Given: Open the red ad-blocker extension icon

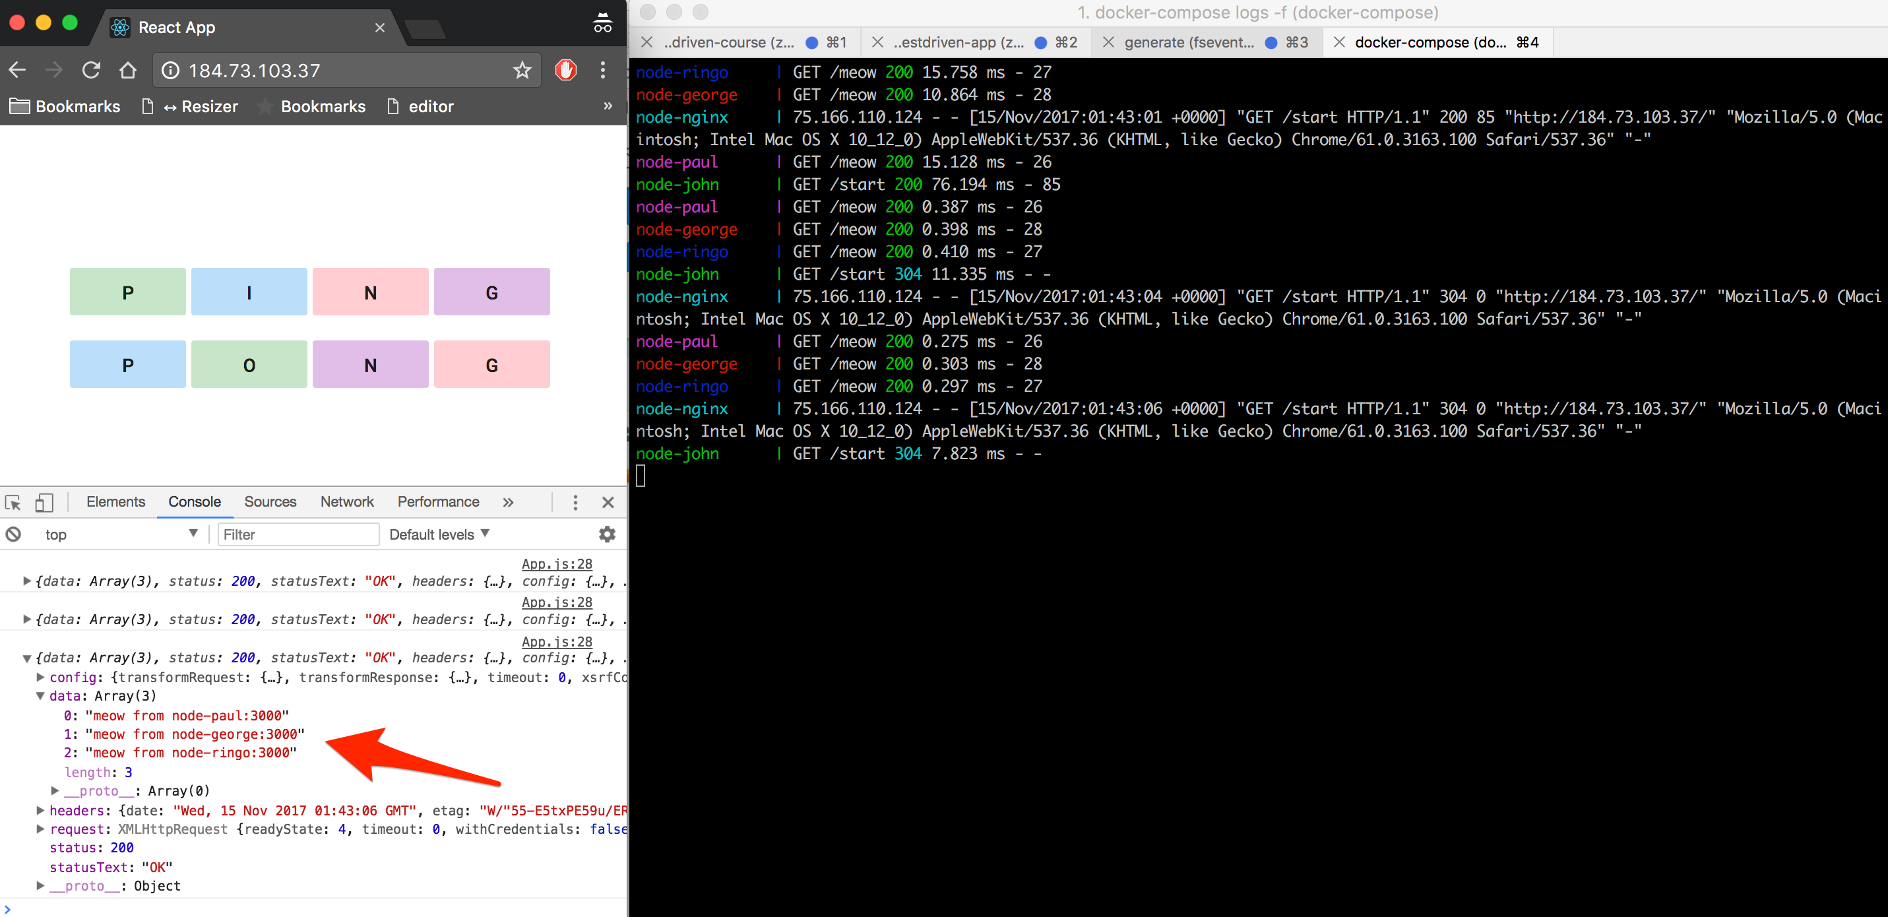Looking at the screenshot, I should (566, 71).
